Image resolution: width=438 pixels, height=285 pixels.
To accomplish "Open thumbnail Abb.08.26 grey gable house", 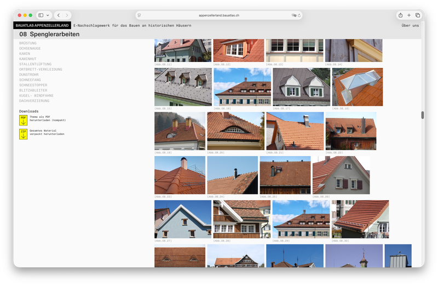I will pyautogui.click(x=341, y=175).
